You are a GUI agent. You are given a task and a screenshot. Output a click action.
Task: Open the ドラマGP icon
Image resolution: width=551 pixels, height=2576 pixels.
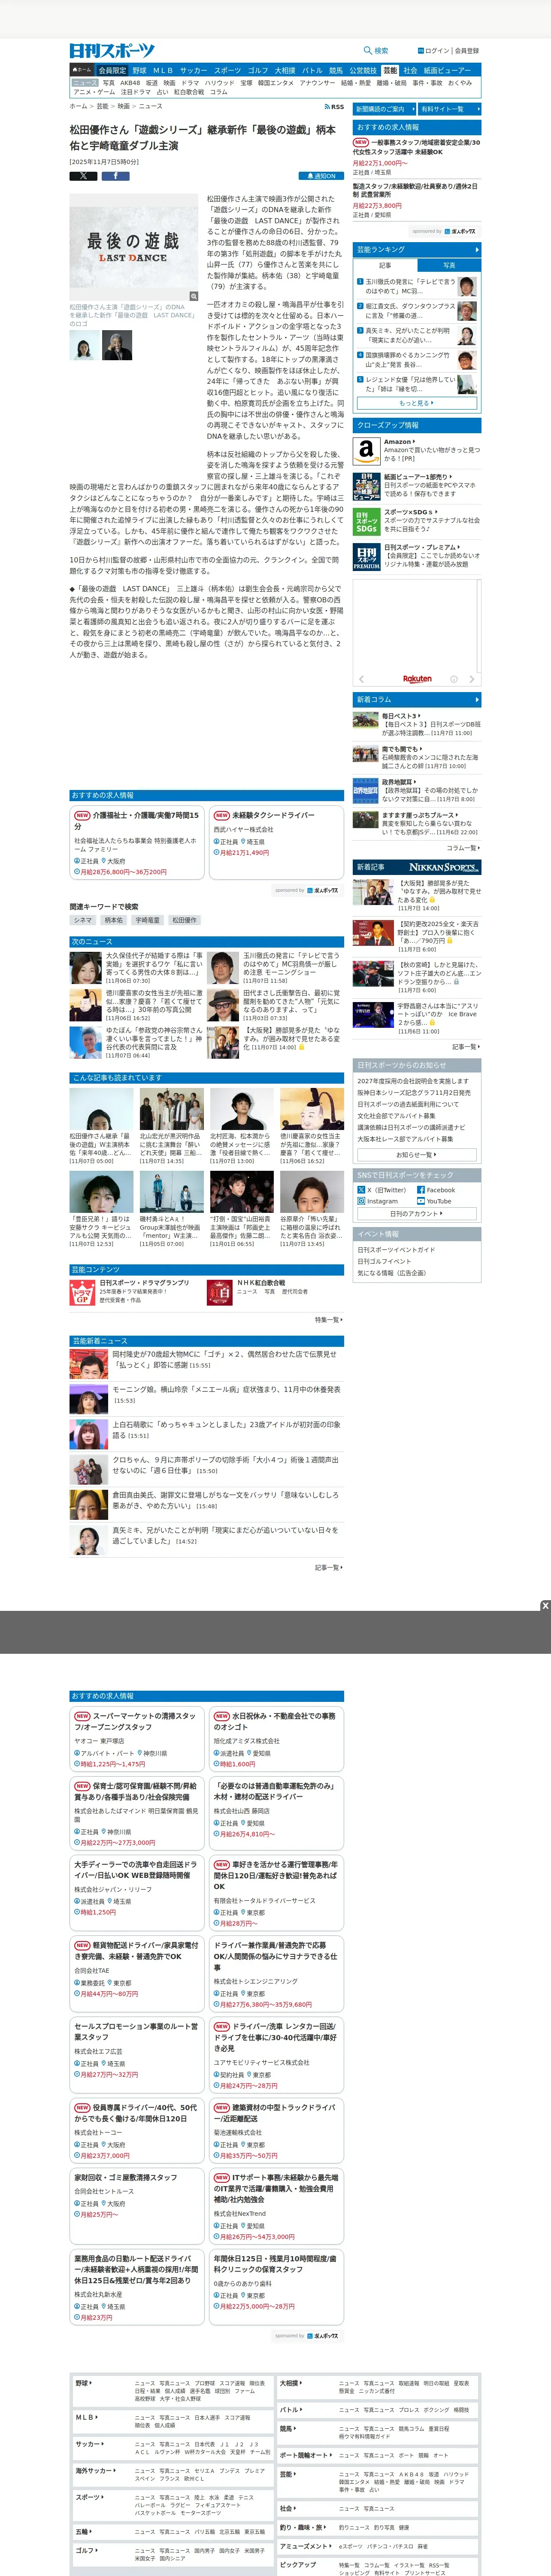pyautogui.click(x=82, y=1293)
